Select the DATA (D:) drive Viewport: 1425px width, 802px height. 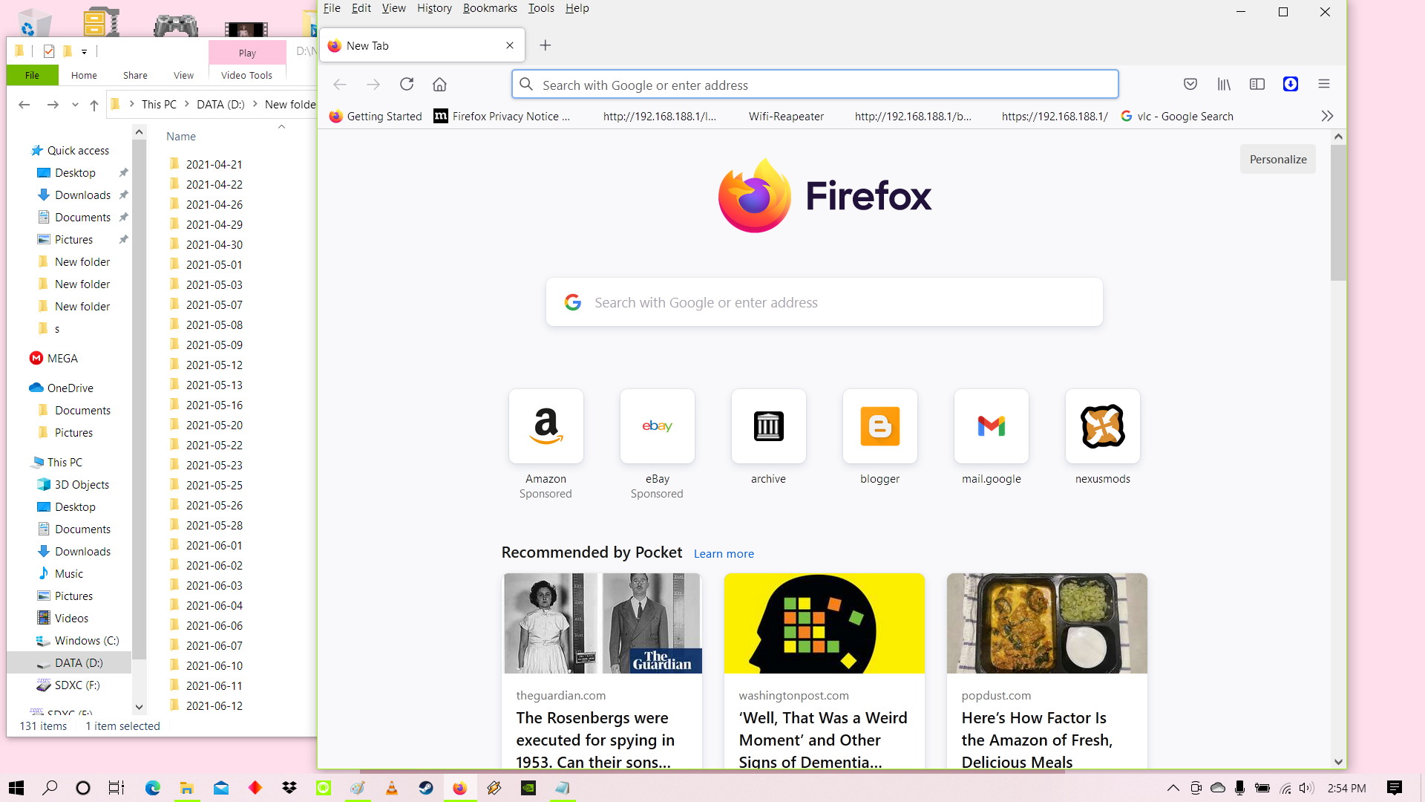[78, 663]
